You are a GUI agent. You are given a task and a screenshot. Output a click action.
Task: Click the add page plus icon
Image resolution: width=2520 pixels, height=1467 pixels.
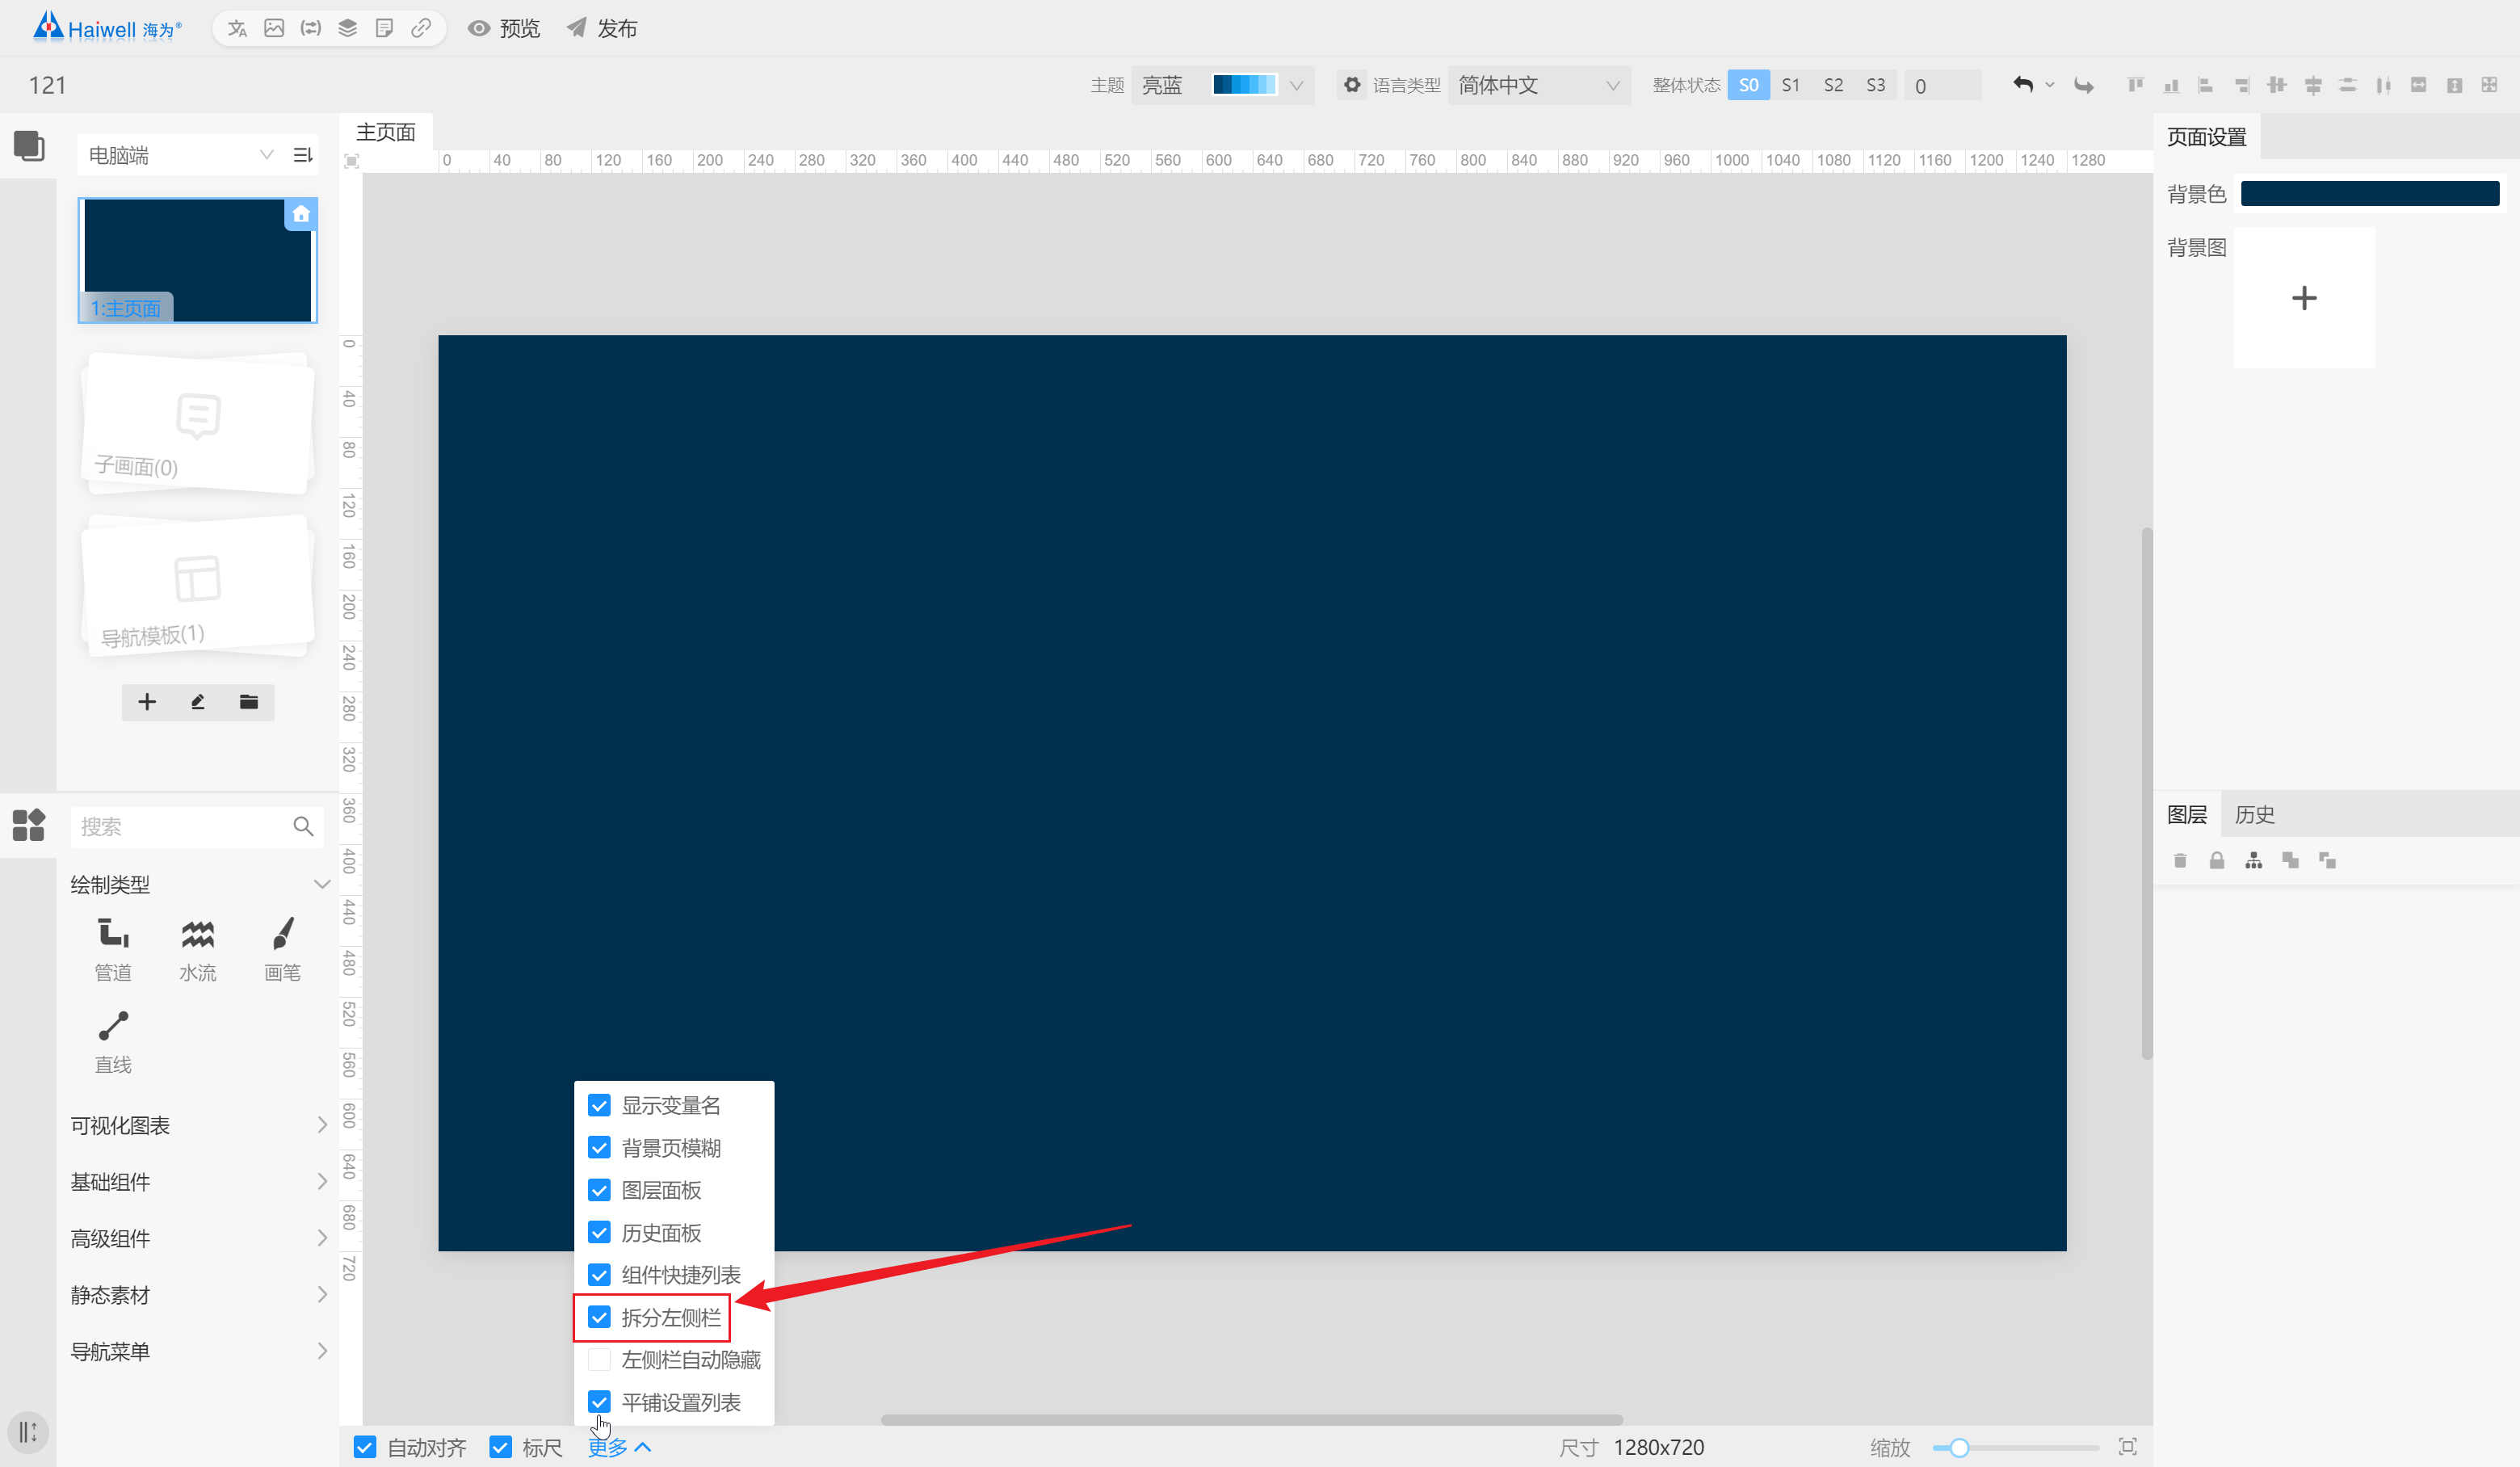pyautogui.click(x=147, y=702)
